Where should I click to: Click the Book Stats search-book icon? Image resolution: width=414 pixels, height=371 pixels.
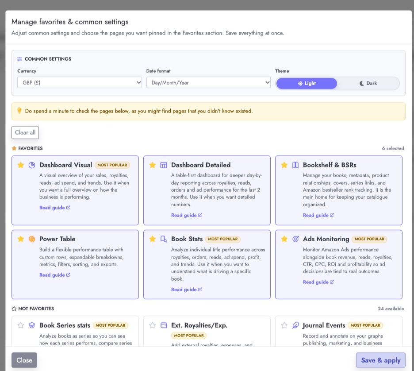click(164, 239)
